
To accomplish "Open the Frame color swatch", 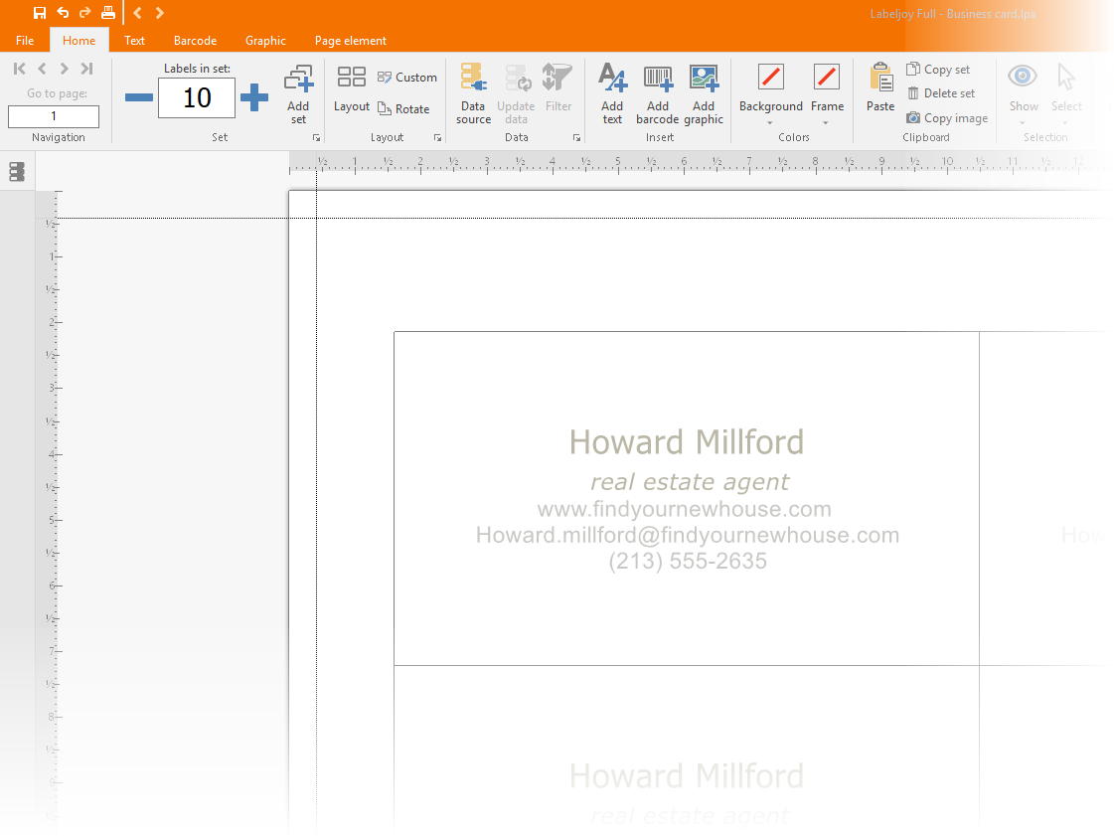I will tap(827, 77).
